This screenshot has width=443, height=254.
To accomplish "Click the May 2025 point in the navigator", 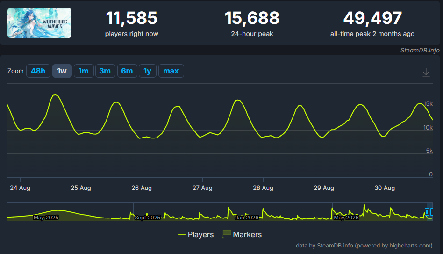I will pos(46,218).
